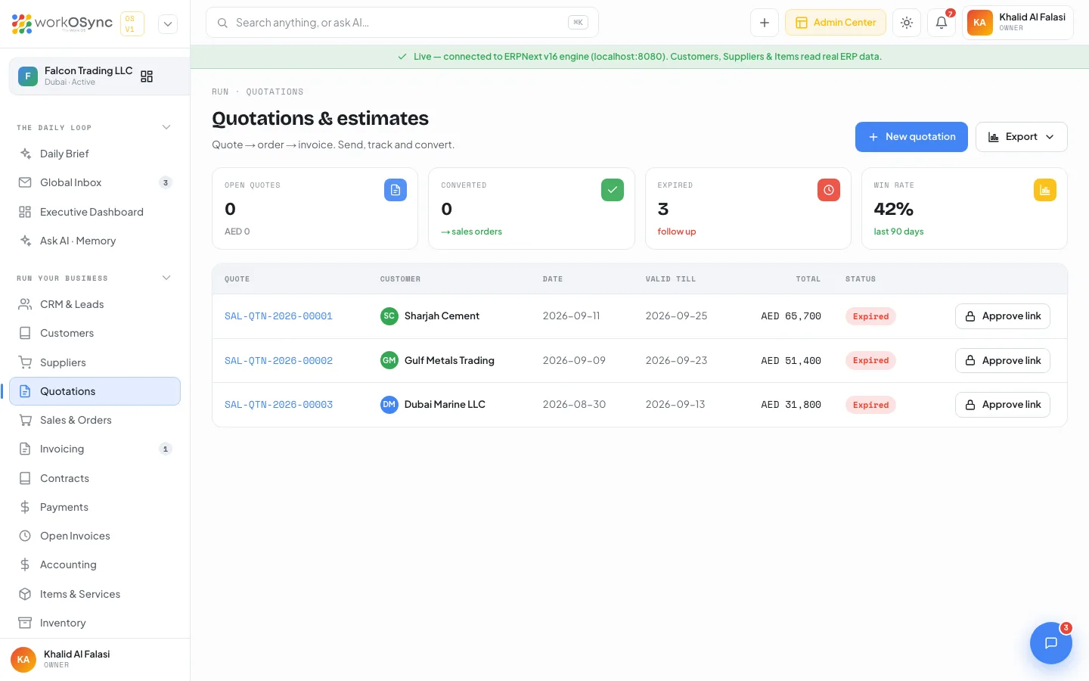Go to Invoicing in sidebar
Image resolution: width=1089 pixels, height=681 pixels.
click(95, 449)
